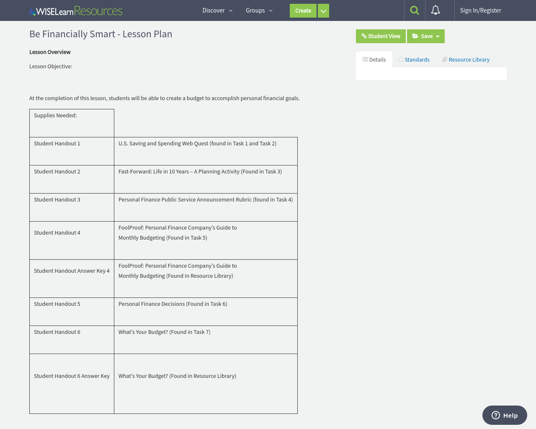Click the WISELearn Resources logo

point(75,10)
